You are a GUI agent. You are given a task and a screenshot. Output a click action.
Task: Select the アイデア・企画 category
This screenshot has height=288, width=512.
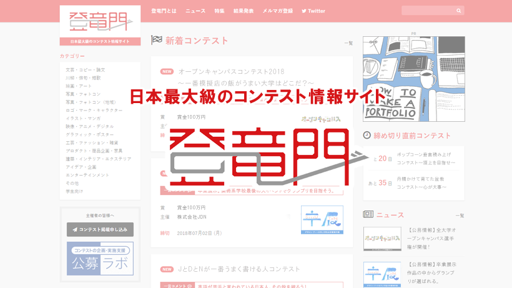[x=81, y=167]
